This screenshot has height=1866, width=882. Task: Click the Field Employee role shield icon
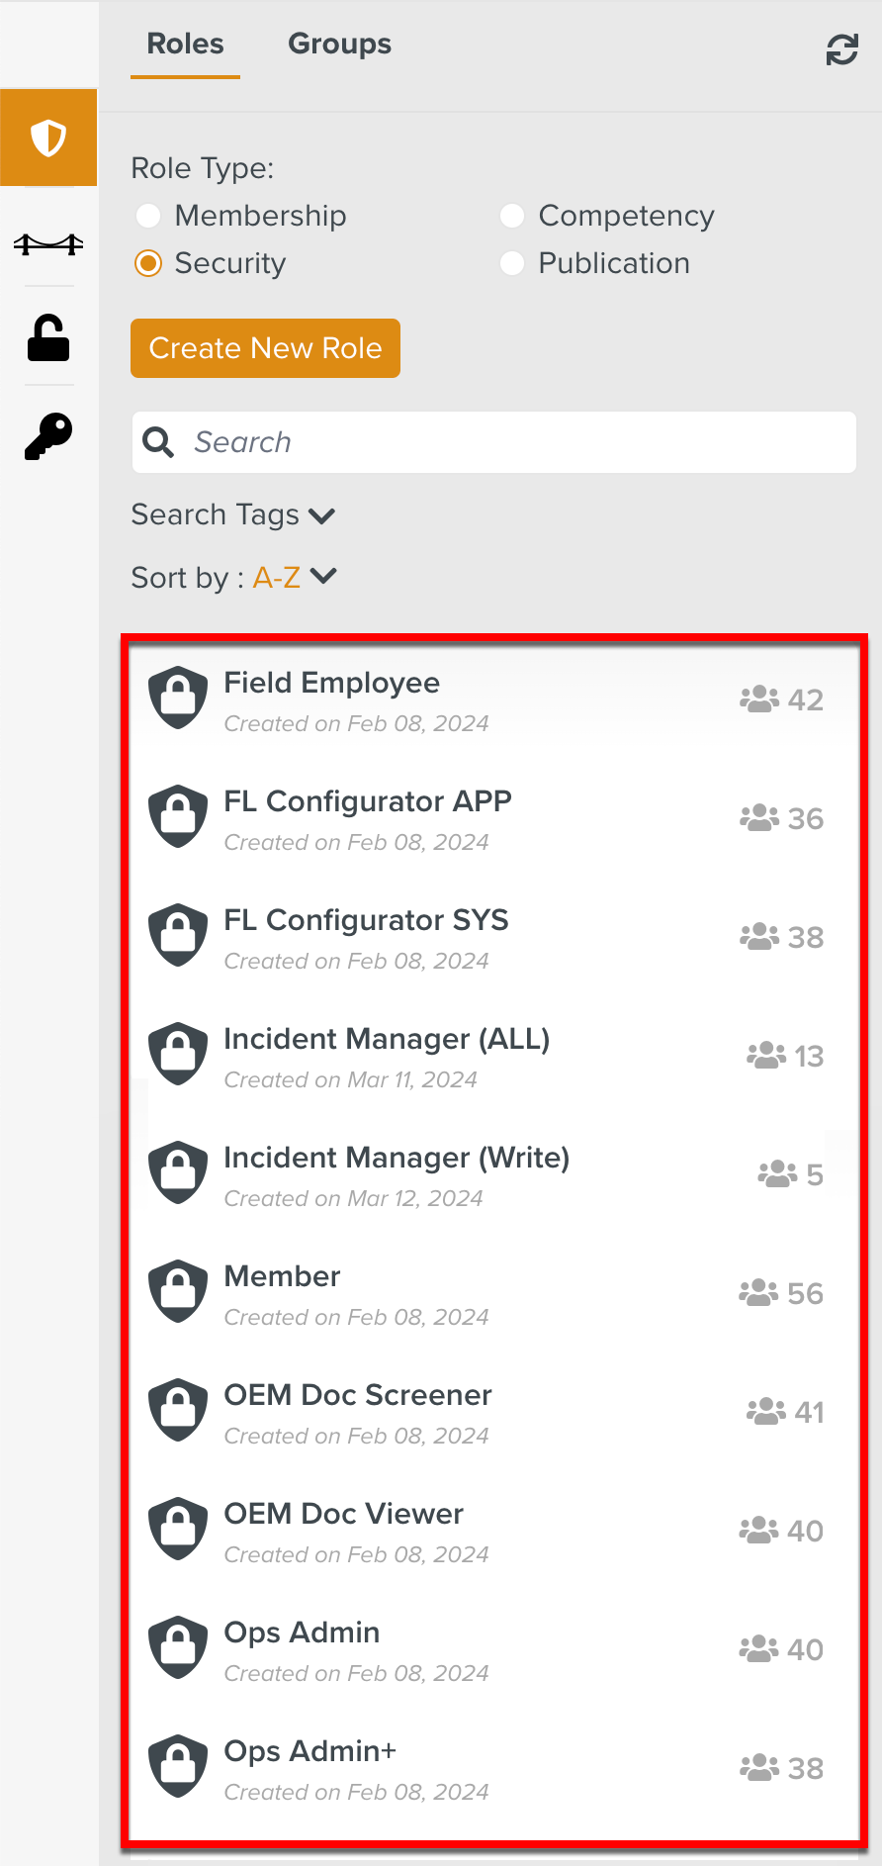(178, 698)
